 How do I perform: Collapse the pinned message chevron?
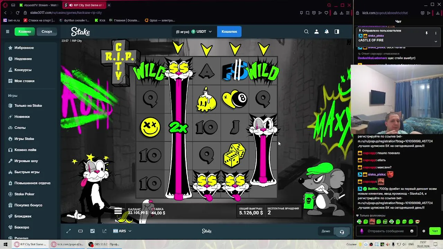coord(436,41)
